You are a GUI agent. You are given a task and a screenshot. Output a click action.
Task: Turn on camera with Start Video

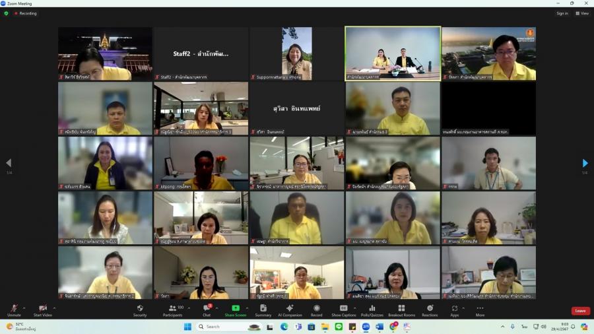(42, 310)
